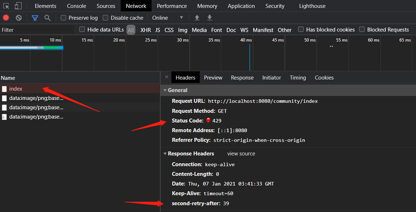
Task: Switch to the Console tab
Action: [76, 6]
